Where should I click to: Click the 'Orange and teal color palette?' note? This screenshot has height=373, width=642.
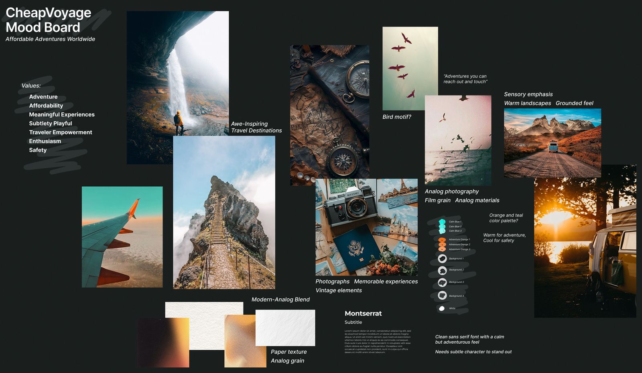pos(506,218)
